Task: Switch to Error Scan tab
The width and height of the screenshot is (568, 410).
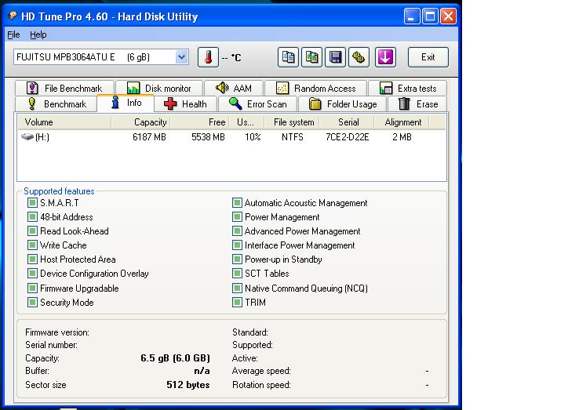Action: point(257,104)
